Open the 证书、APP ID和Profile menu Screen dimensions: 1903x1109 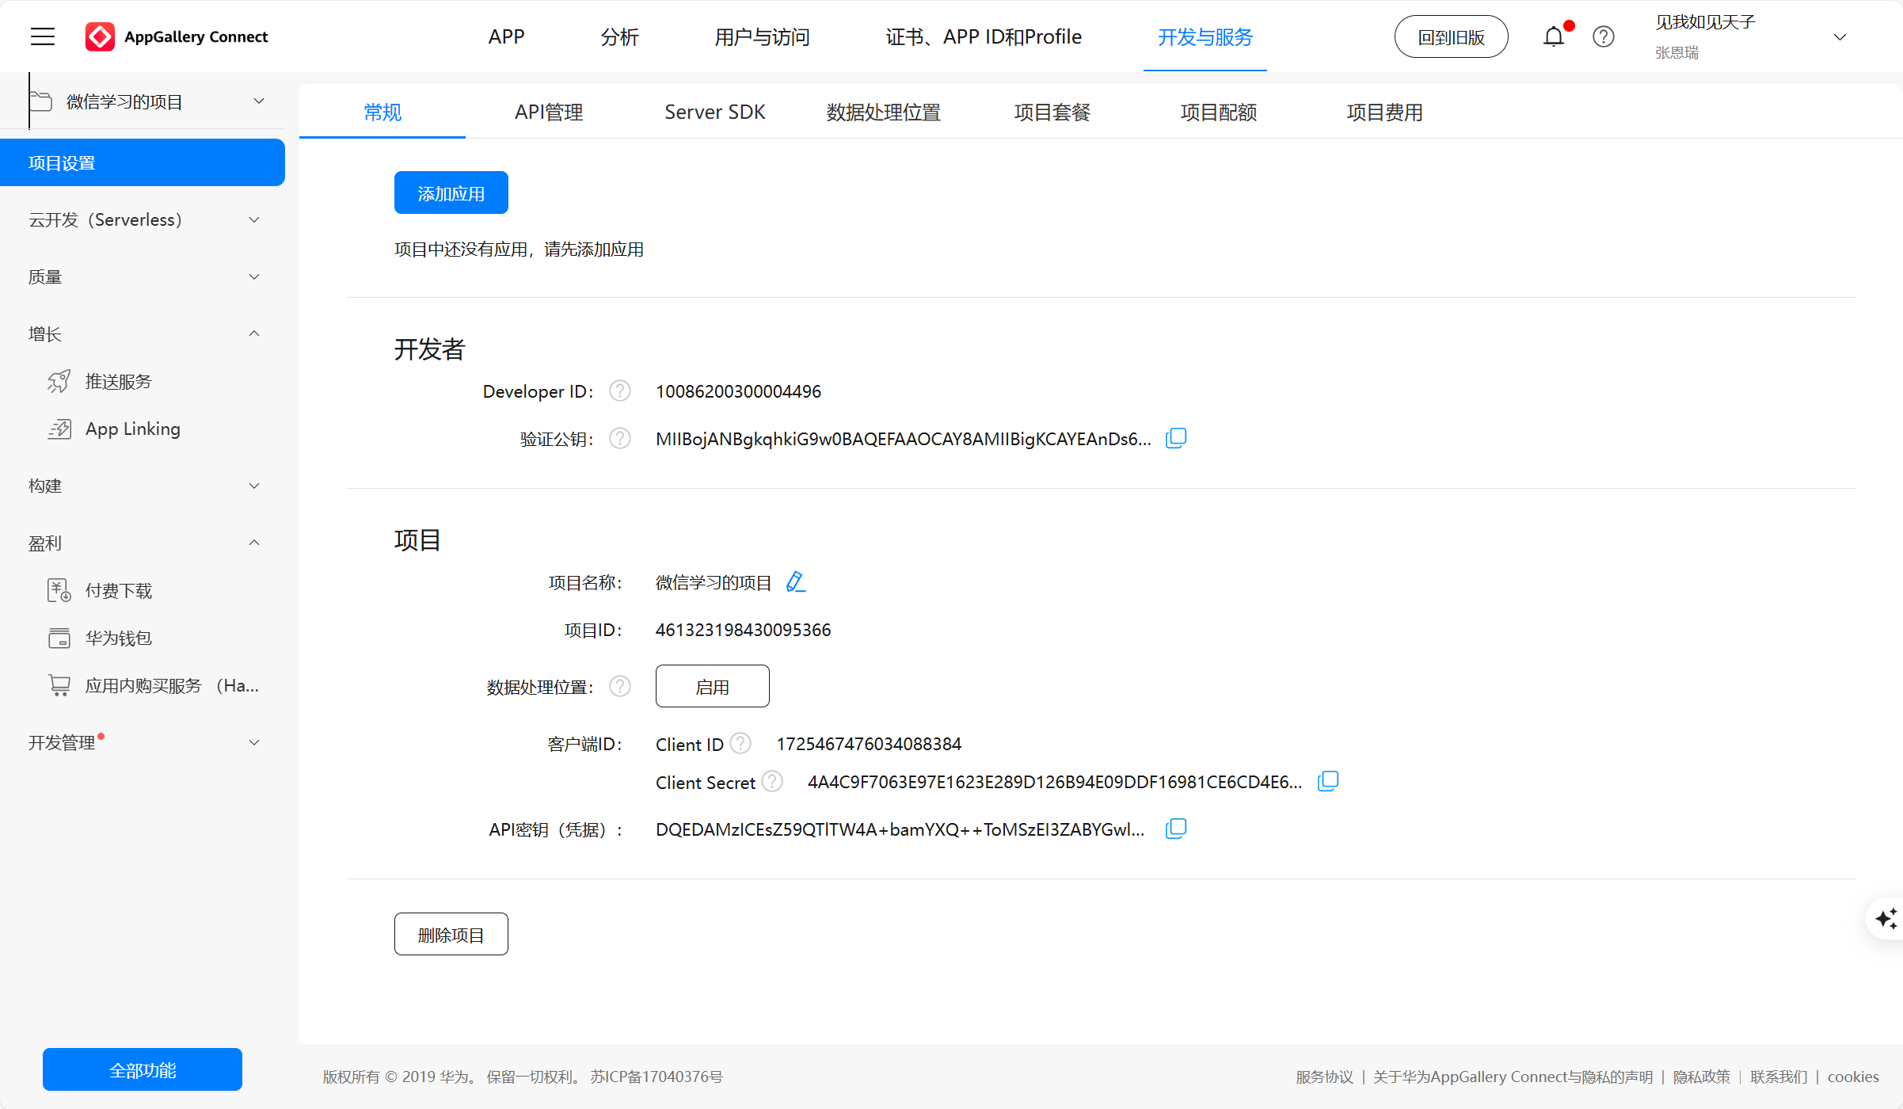tap(983, 36)
